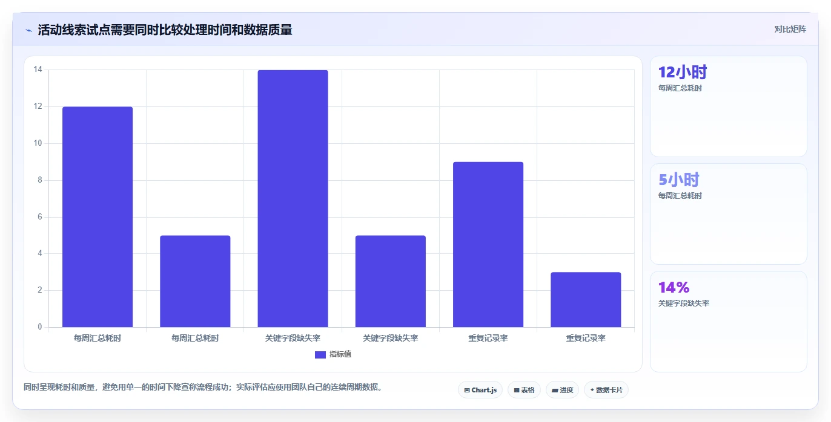831x422 pixels.
Task: Toggle the 指标值 legend color box
Action: point(320,354)
